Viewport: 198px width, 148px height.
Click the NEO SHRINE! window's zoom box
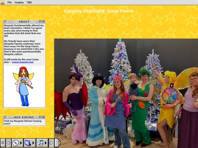[x=40, y=117]
